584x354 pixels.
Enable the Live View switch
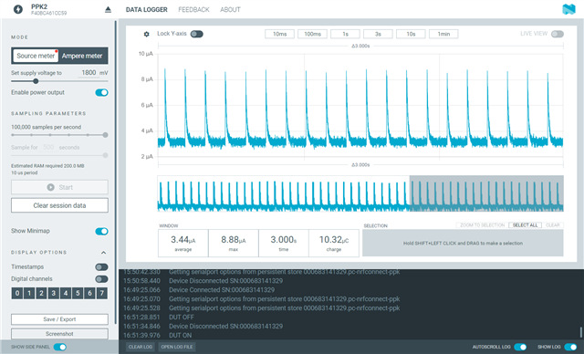click(x=558, y=34)
